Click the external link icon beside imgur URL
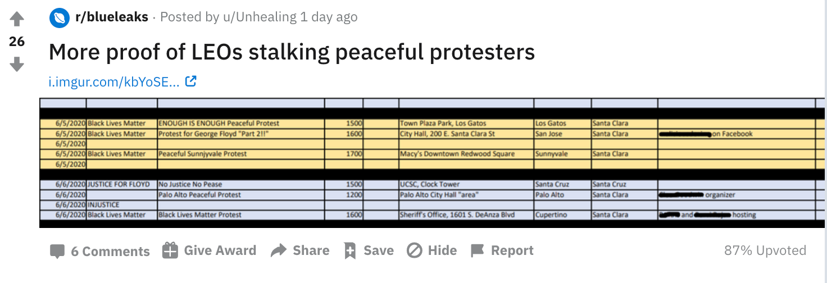Image resolution: width=827 pixels, height=283 pixels. [191, 81]
